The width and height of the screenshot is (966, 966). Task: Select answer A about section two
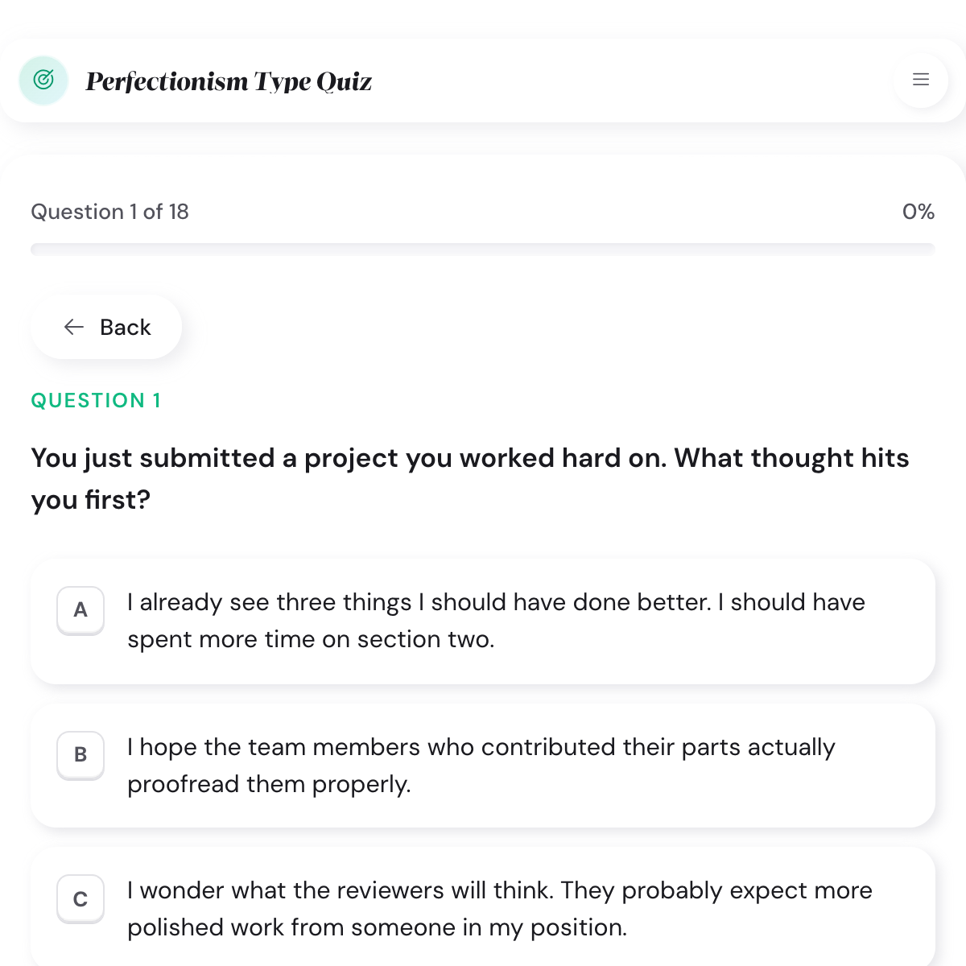[483, 621]
